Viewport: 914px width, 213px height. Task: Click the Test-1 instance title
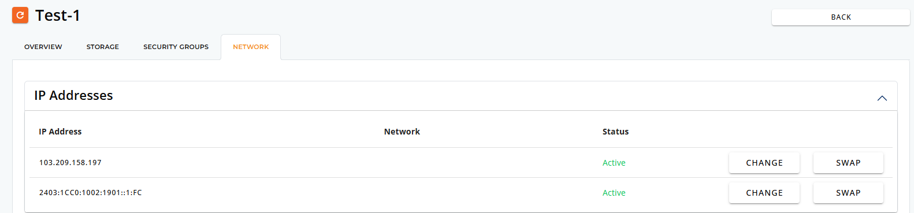58,16
